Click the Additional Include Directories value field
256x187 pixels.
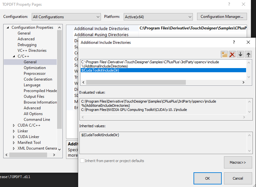tap(193, 28)
